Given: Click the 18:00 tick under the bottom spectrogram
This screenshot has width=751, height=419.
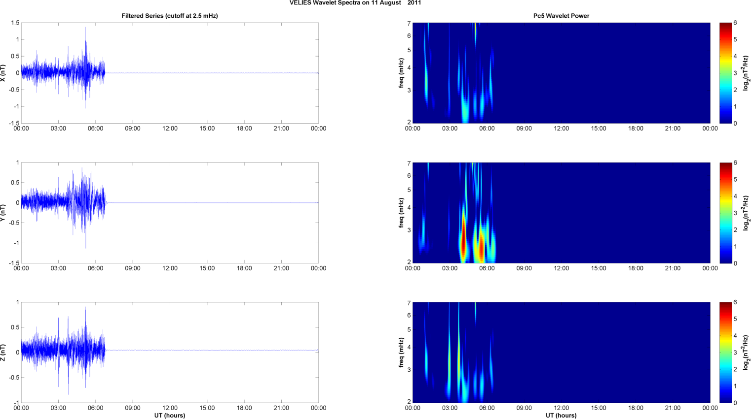Looking at the screenshot, I should pos(636,408).
